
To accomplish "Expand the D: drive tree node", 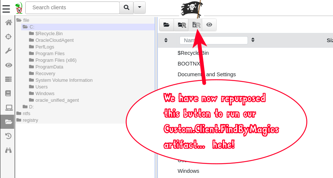I will 31,107.
